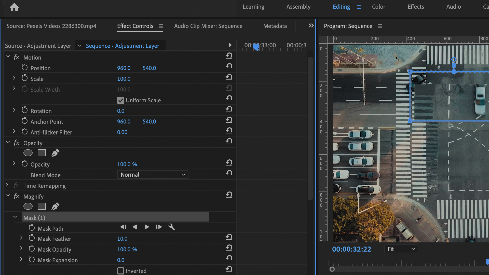Track the mask forward one frame

coord(159,227)
